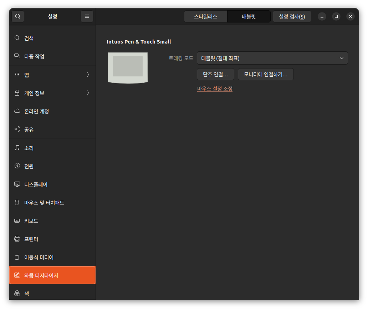
Task: Open the 트래킹 모드 dropdown
Action: [272, 58]
